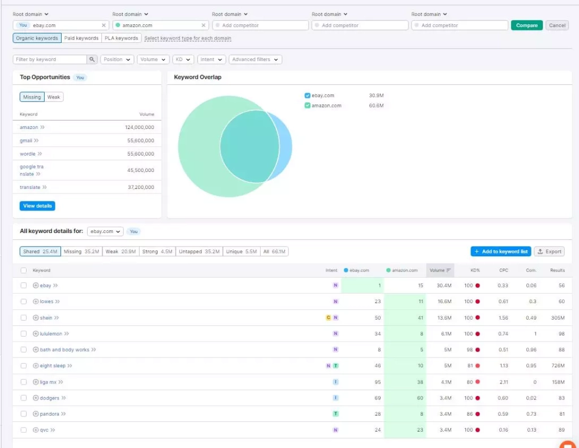Check the dodgers keyword row checkbox
579x448 pixels.
pos(24,398)
